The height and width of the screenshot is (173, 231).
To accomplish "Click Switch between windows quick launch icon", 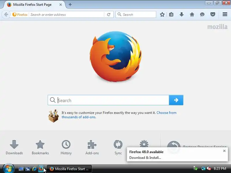I will tap(27, 169).
